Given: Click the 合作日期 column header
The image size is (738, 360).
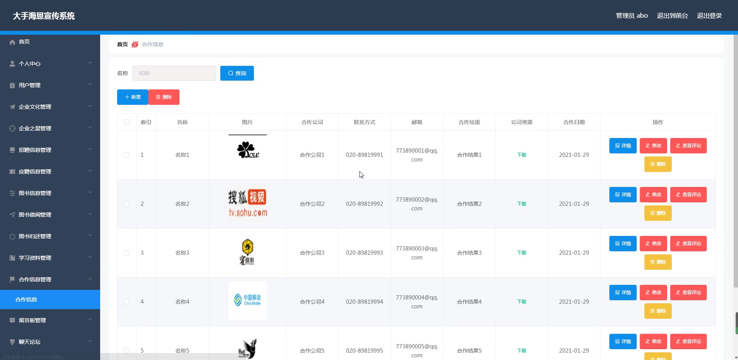Looking at the screenshot, I should point(574,122).
